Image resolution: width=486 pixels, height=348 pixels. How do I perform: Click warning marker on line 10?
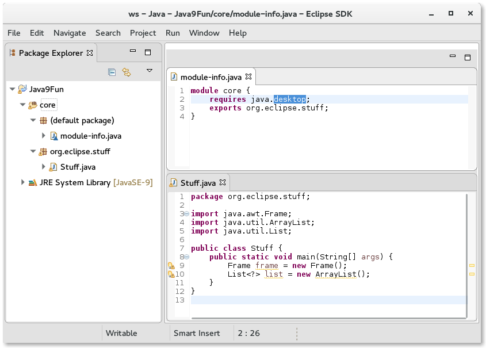(x=171, y=274)
